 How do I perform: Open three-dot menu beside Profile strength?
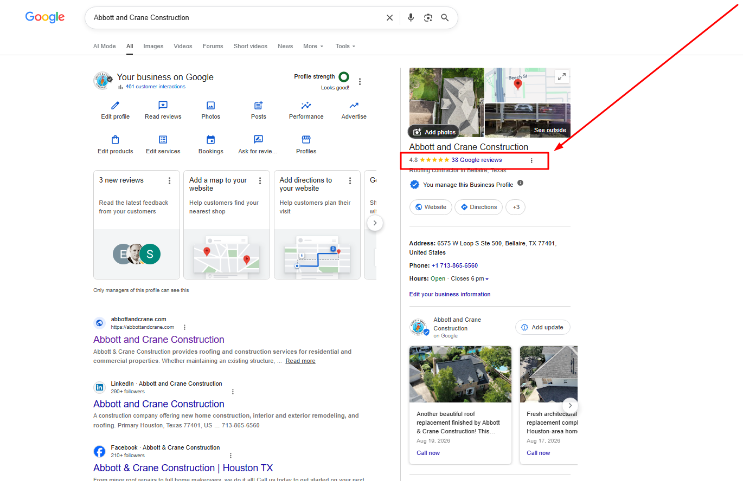pos(360,82)
